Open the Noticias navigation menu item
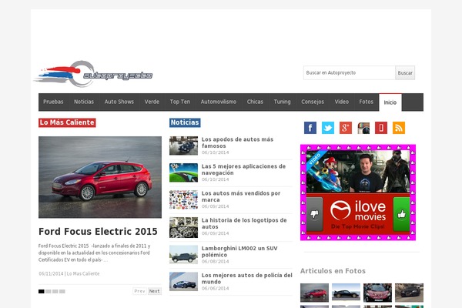 coord(84,102)
